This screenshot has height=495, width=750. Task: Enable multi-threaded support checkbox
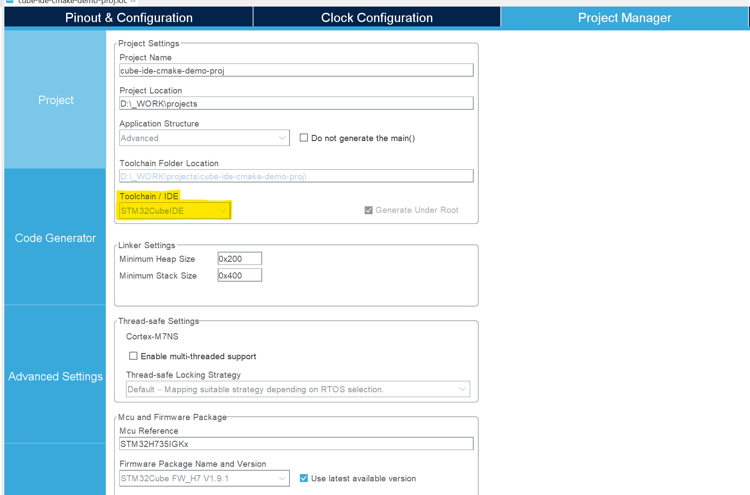(x=133, y=356)
